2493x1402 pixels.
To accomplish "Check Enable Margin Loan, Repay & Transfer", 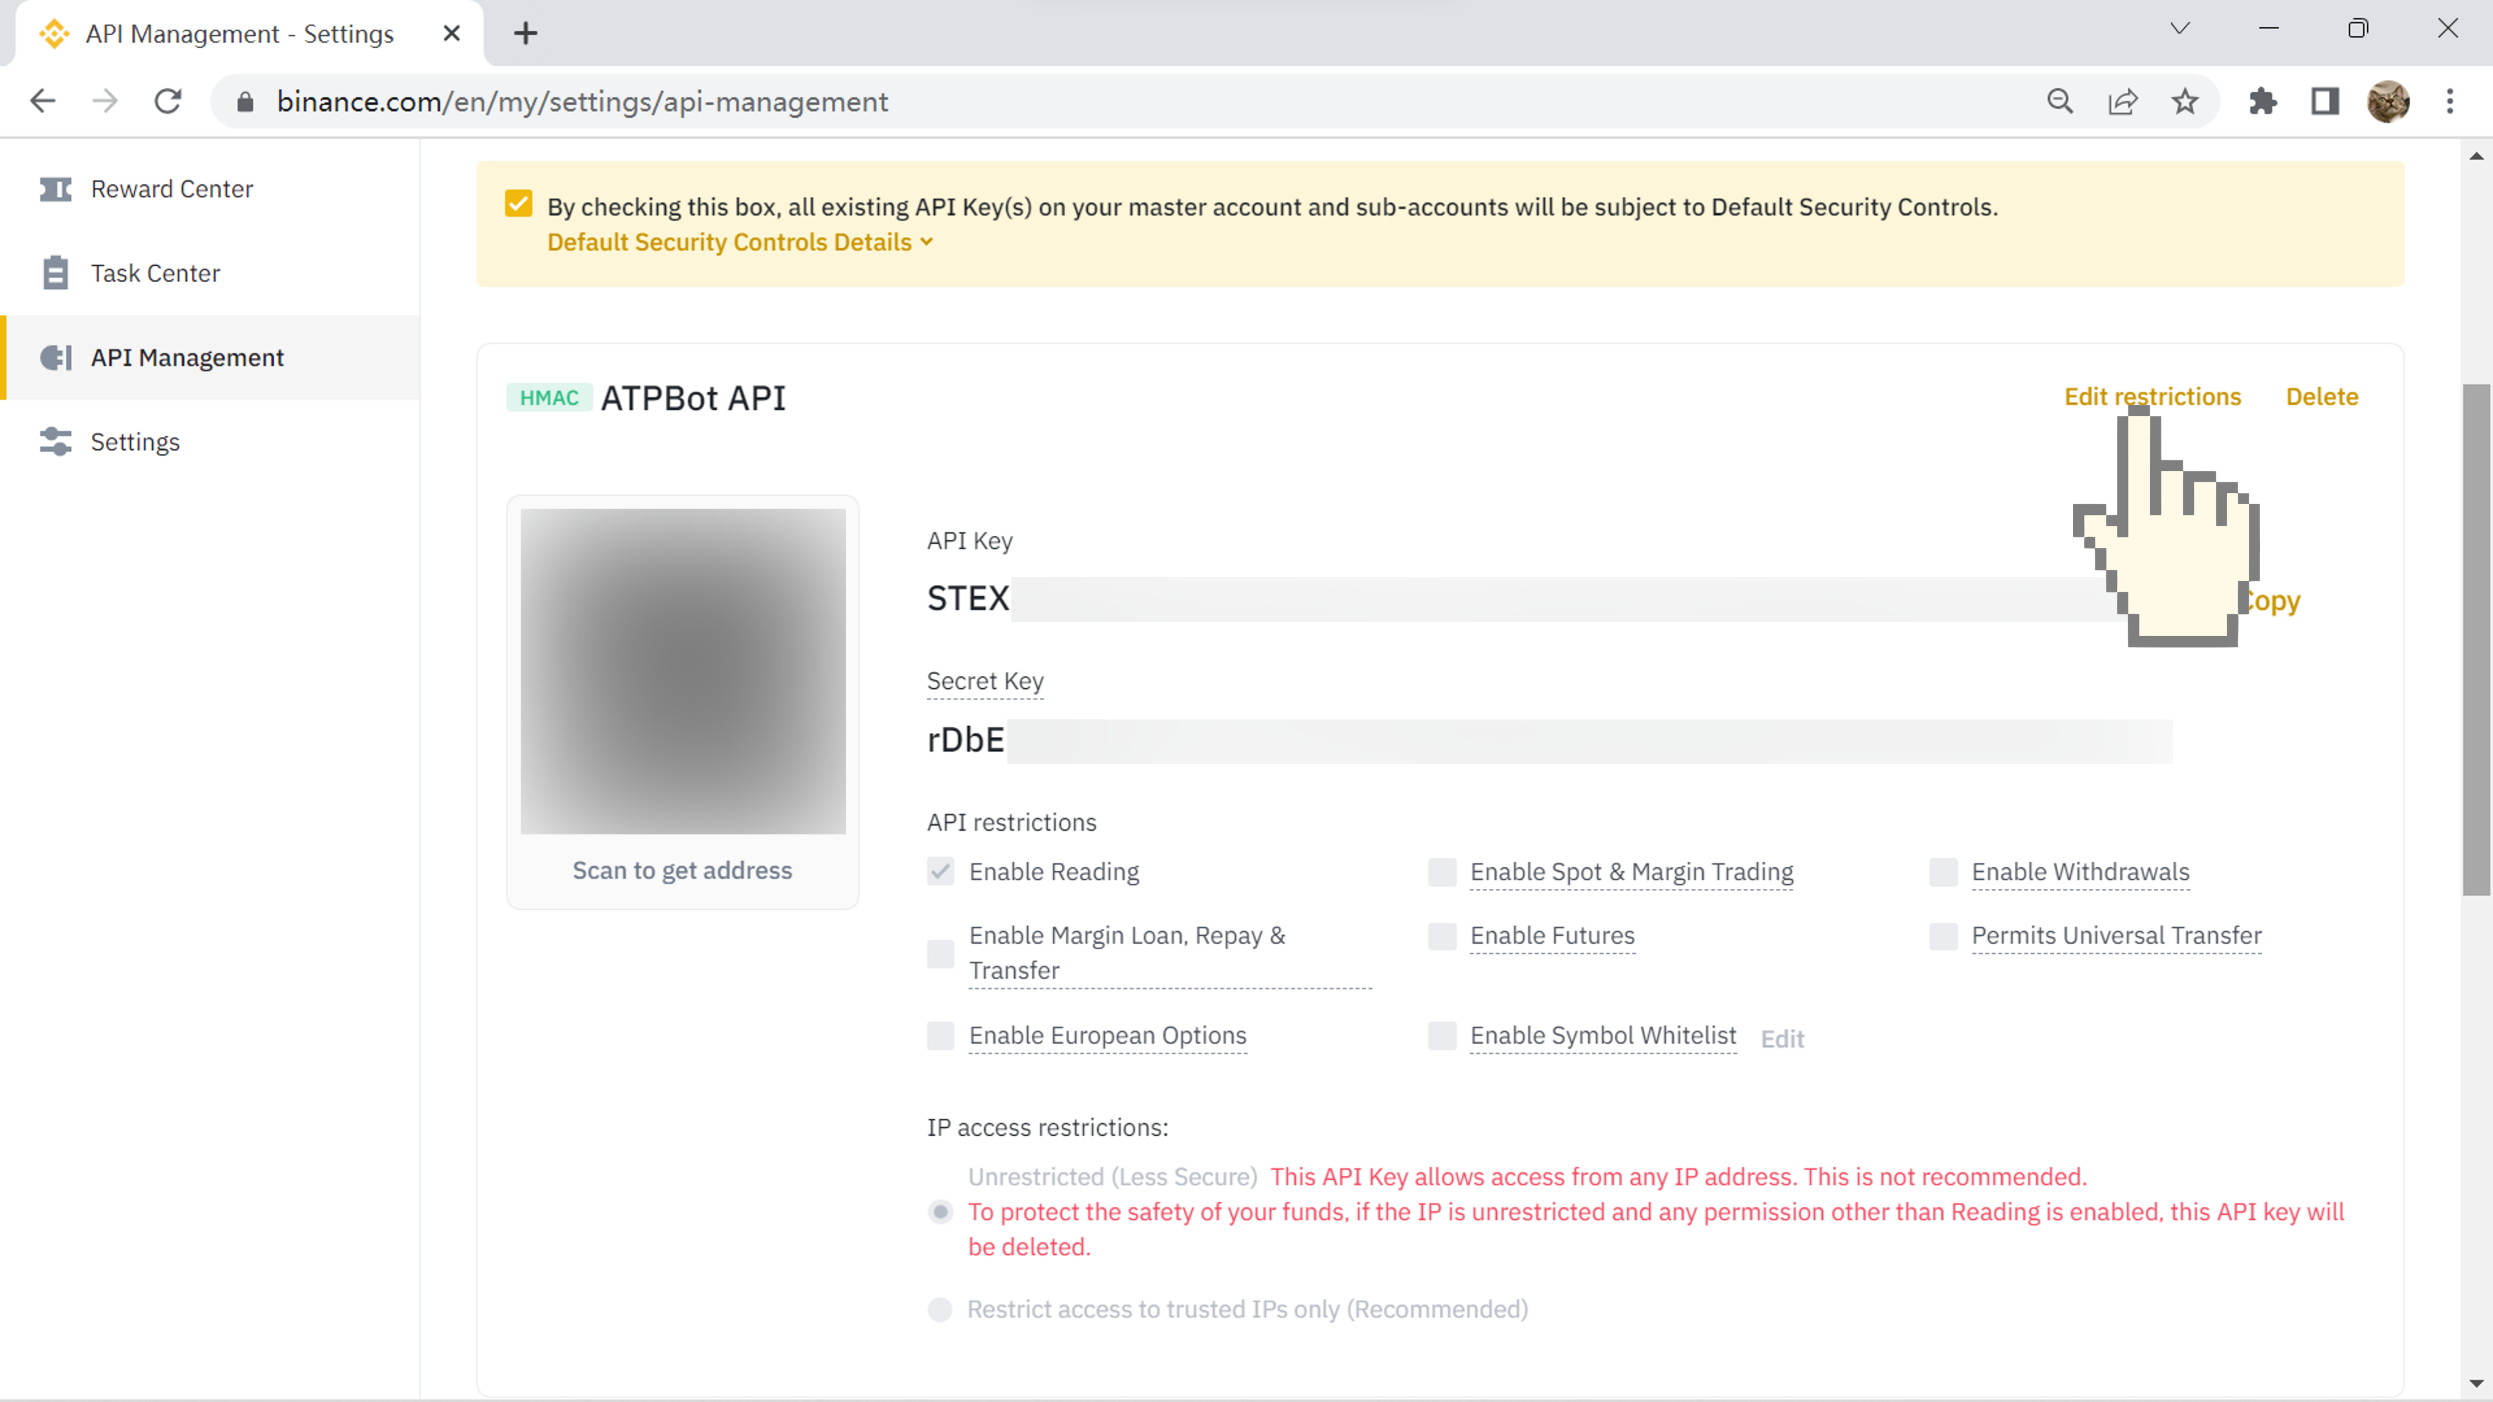I will 941,953.
